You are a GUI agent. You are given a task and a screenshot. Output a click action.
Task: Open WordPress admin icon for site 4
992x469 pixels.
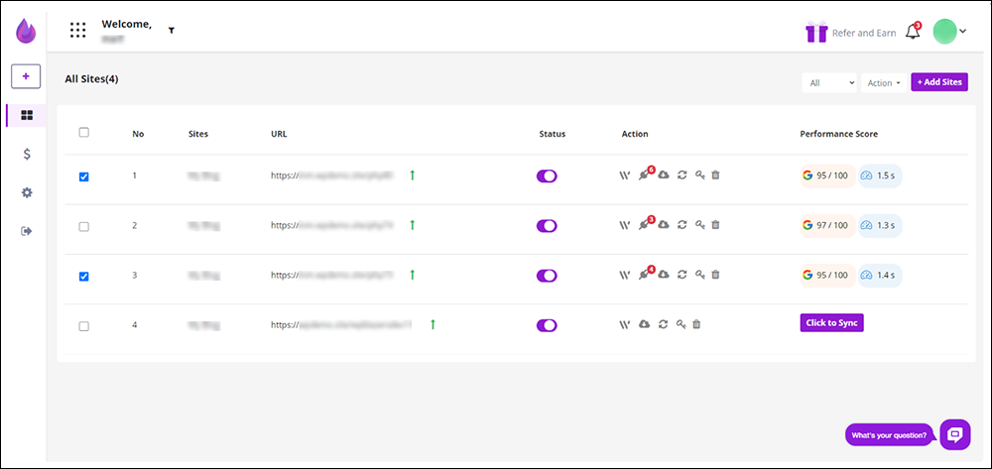(624, 324)
